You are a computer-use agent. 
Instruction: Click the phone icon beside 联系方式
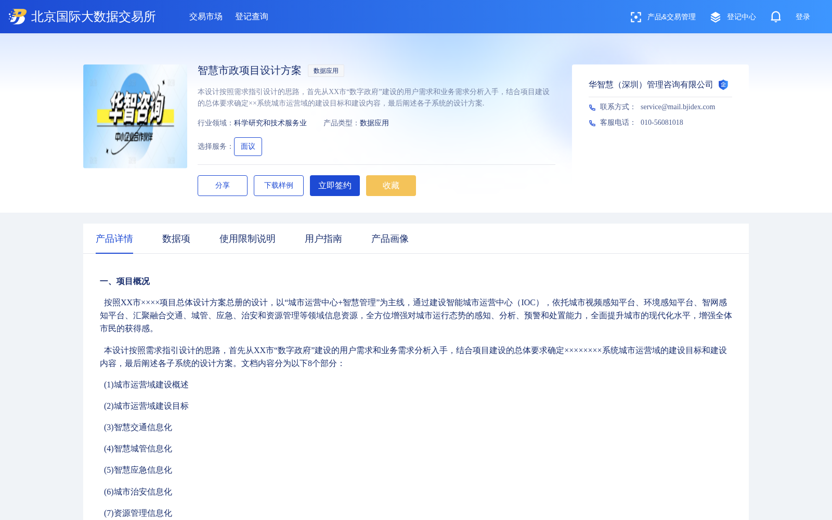coord(592,108)
